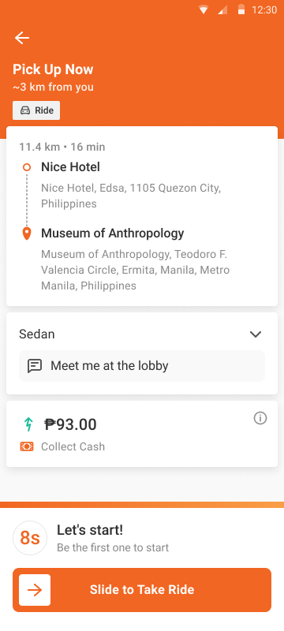Open fare info circle icon
284x631 pixels.
coord(260,419)
